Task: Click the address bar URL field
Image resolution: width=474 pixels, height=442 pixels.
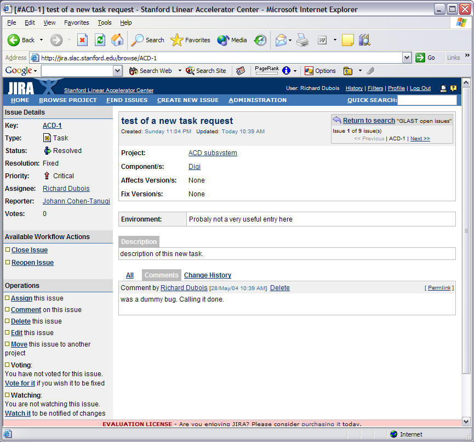Action: coord(217,58)
